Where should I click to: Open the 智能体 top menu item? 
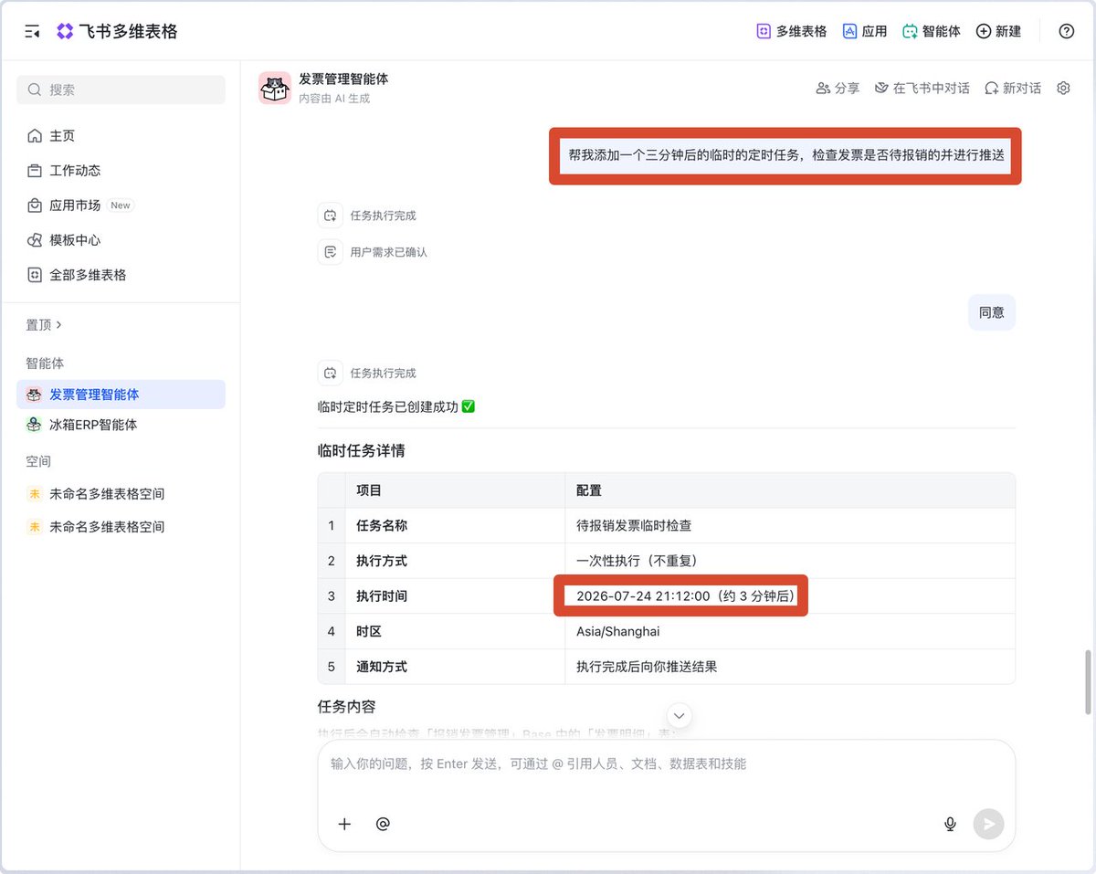(x=931, y=31)
